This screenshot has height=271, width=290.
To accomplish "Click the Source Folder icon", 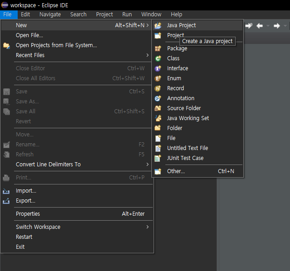I will pos(158,108).
